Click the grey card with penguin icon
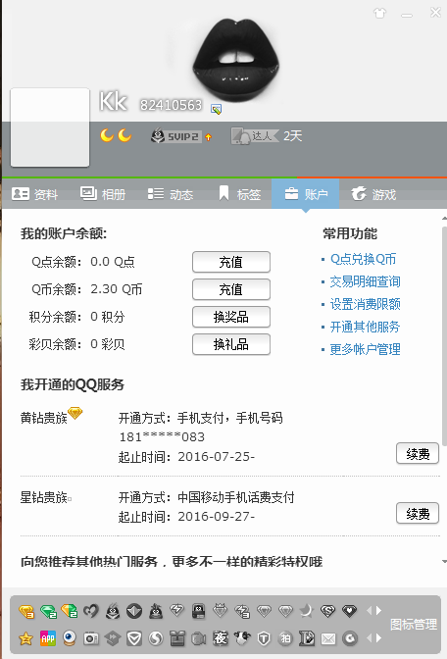This screenshot has height=659, width=447. 199,611
